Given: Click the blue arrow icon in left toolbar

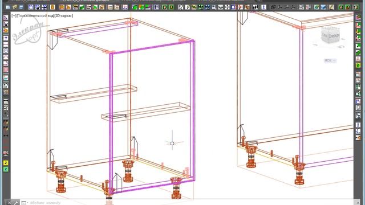Looking at the screenshot, I should click(6, 38).
